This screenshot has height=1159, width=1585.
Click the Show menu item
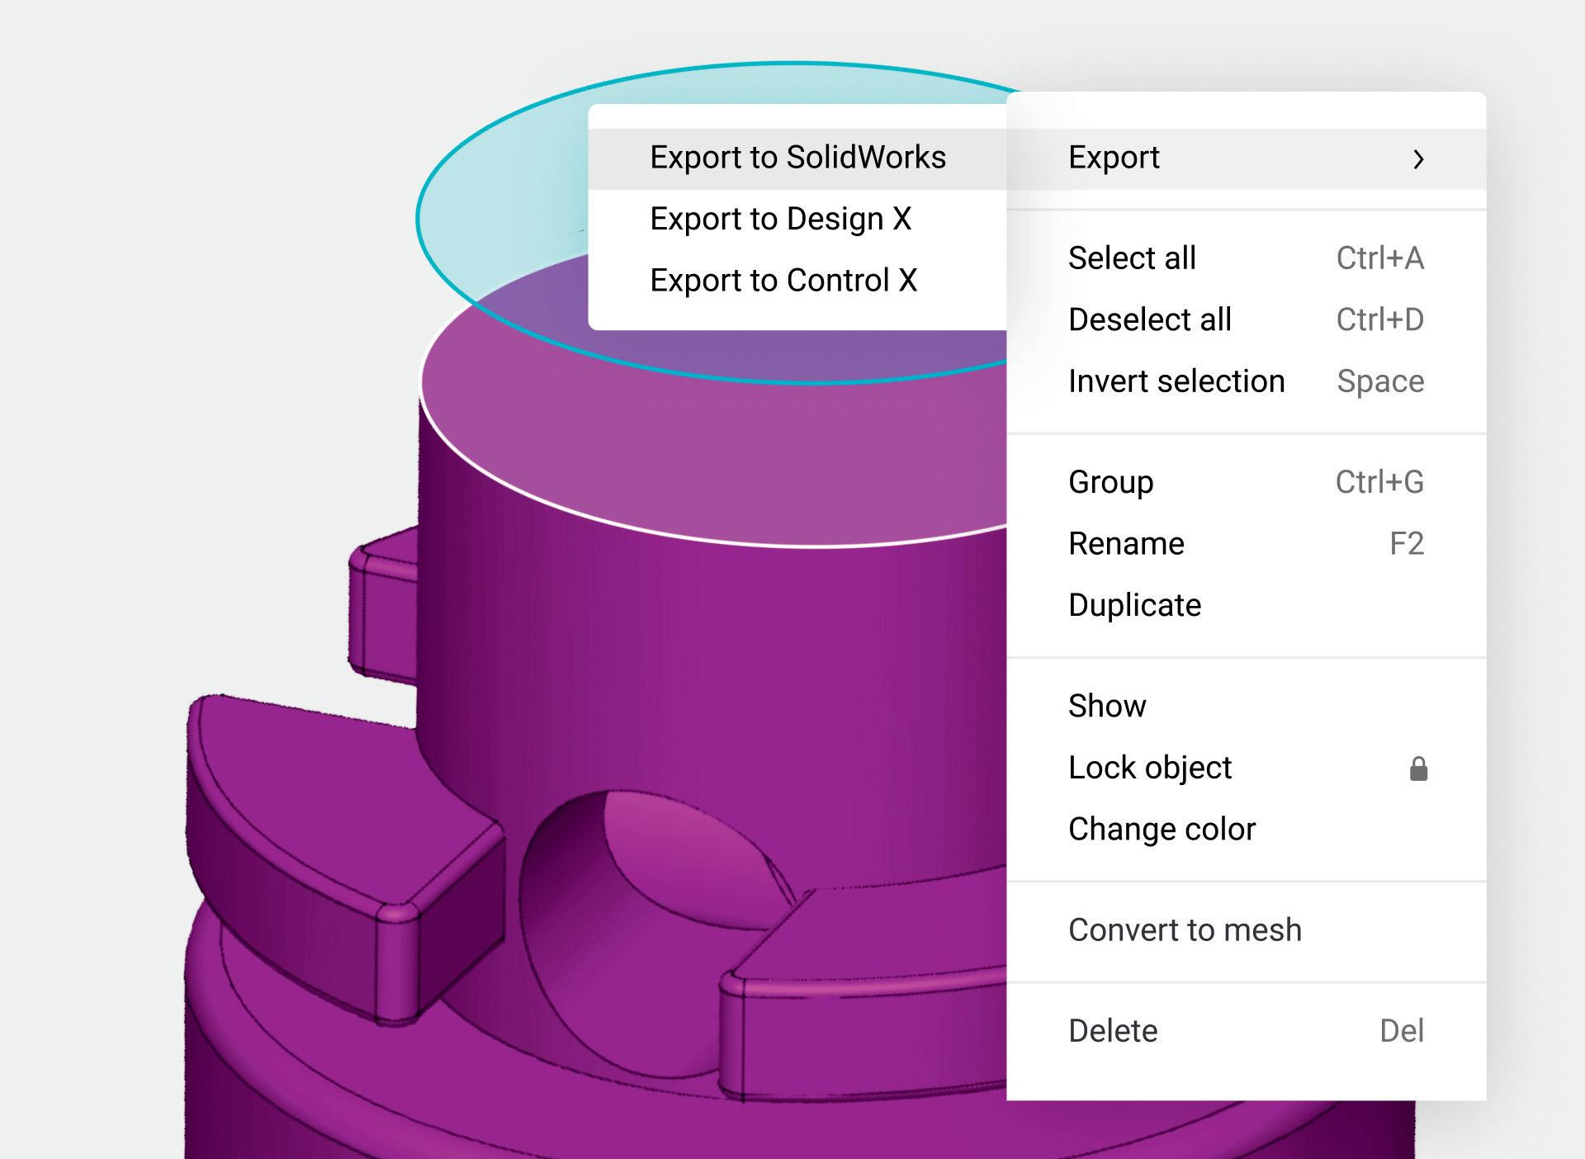click(x=1106, y=706)
